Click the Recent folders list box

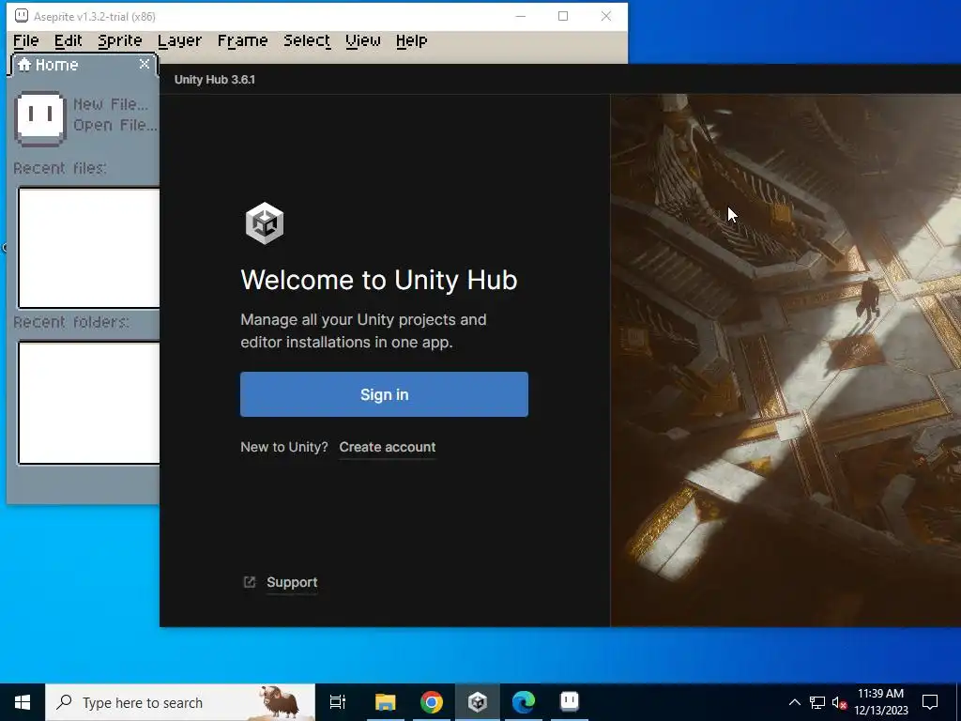click(89, 403)
